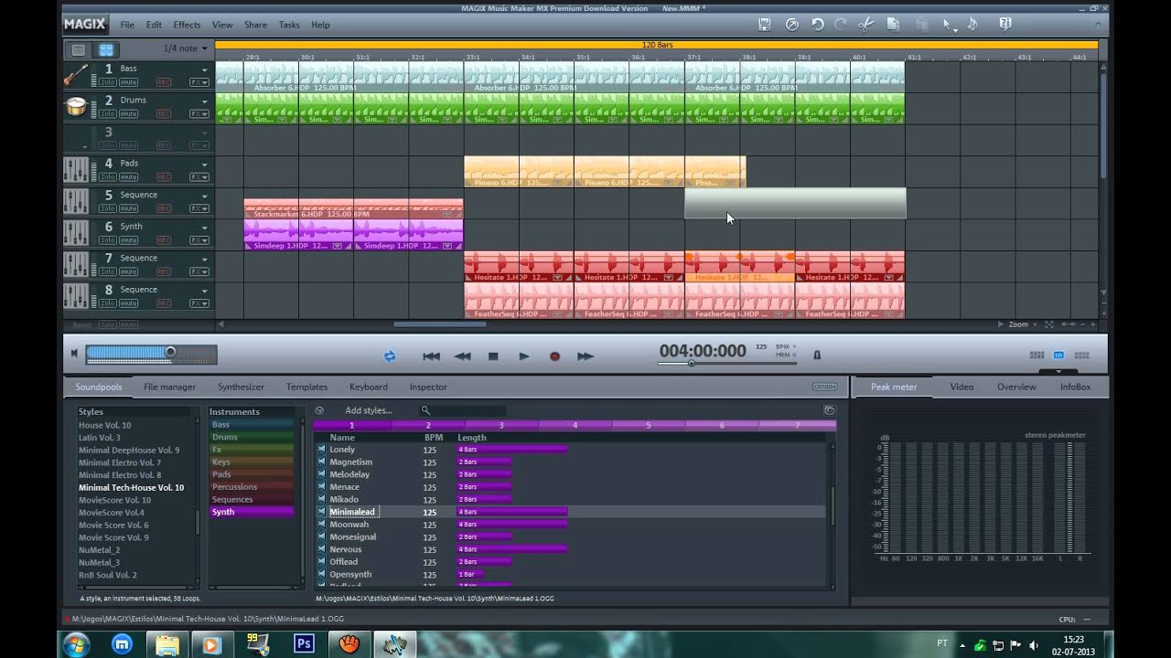Screen dimensions: 1171x658
Task: Expand the Pads track name dropdown arrow
Action: tap(205, 164)
